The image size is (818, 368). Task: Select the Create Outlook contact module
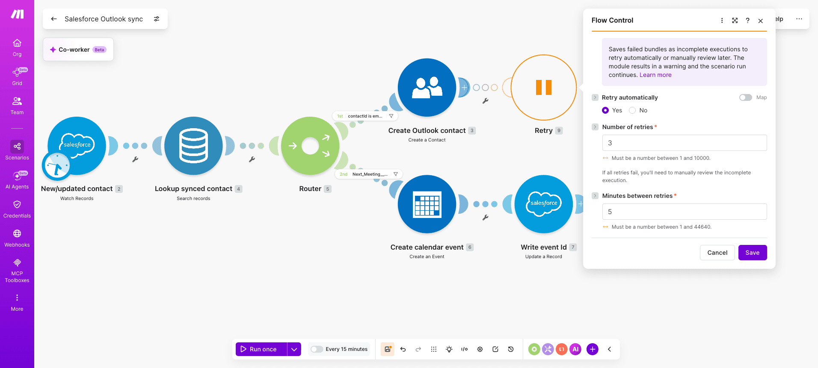(427, 88)
